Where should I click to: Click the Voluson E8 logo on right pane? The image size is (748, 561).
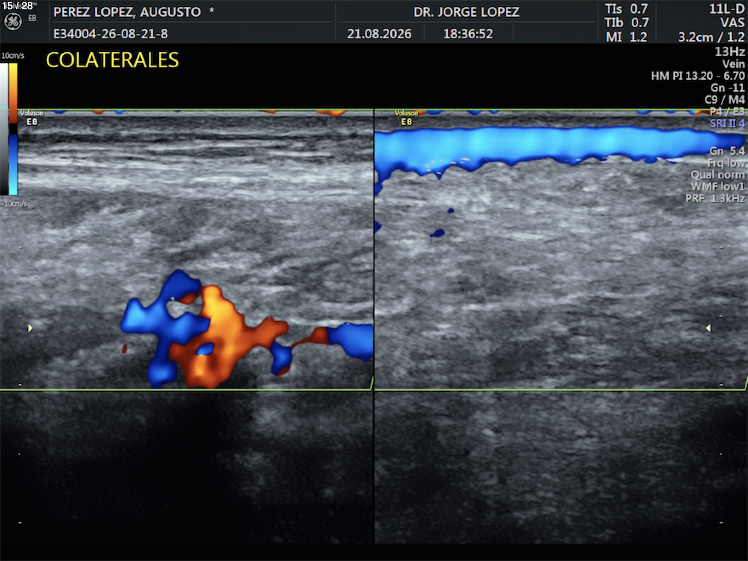click(406, 118)
